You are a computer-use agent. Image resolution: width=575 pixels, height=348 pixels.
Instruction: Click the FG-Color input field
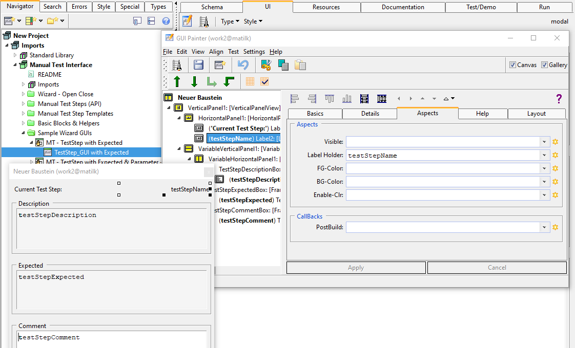click(443, 168)
